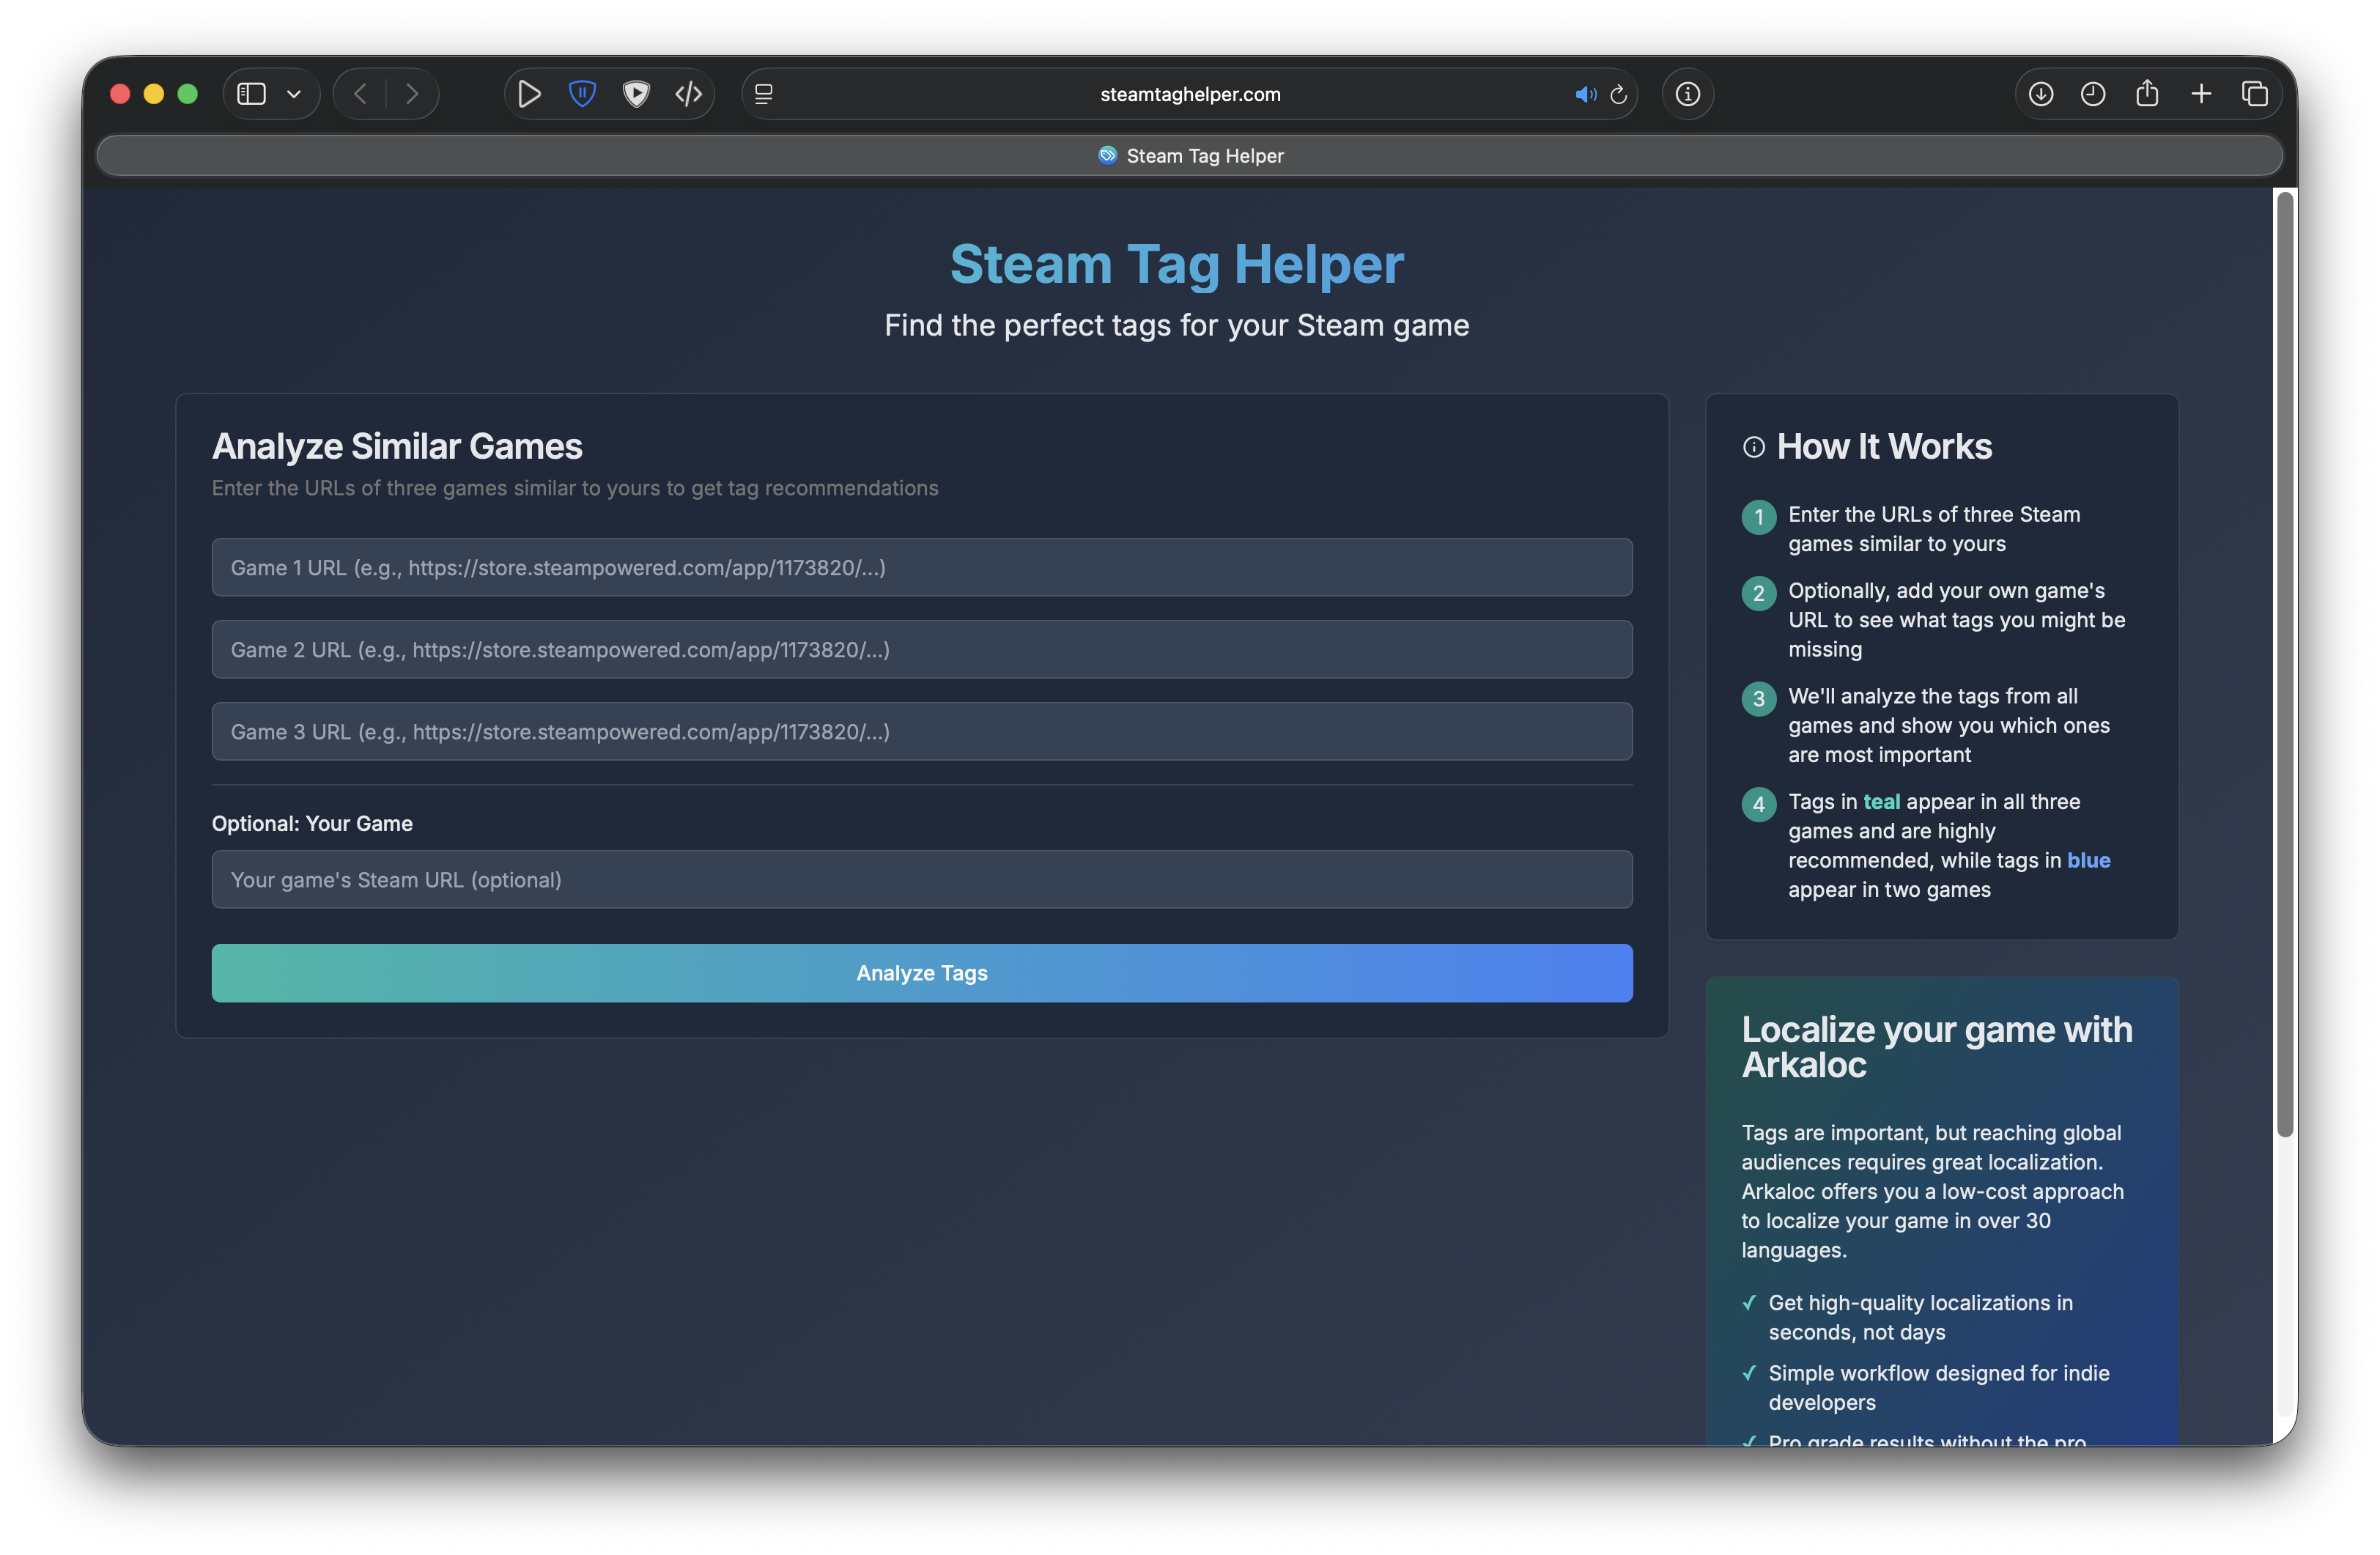The width and height of the screenshot is (2380, 1555).
Task: Focus the Game 2 URL field
Action: pyautogui.click(x=922, y=650)
